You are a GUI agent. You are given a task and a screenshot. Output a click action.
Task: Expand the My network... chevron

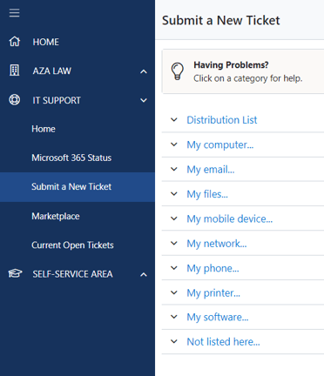click(174, 243)
